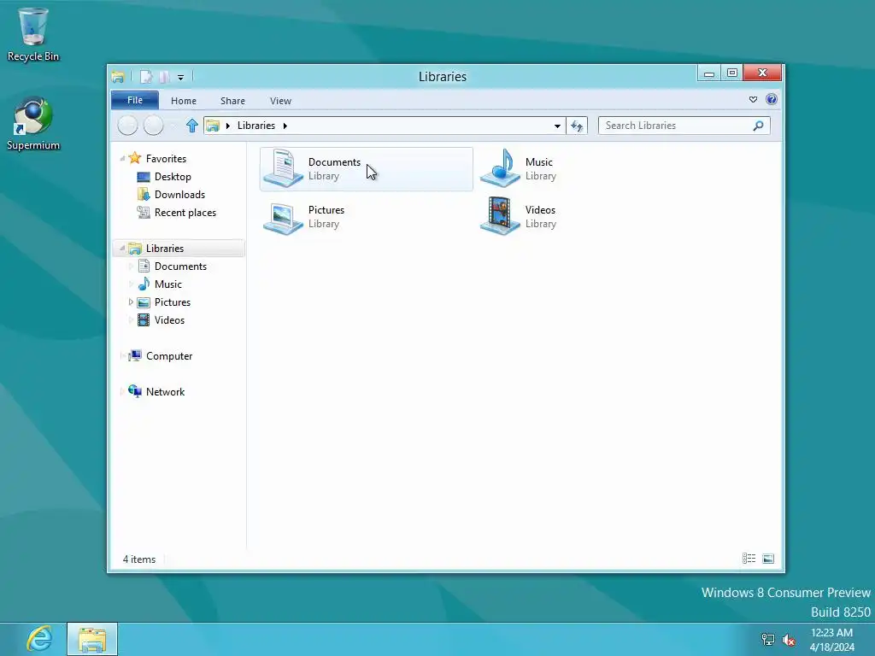Click File Explorer taskbar button
Viewport: 875px width, 656px height.
[92, 639]
